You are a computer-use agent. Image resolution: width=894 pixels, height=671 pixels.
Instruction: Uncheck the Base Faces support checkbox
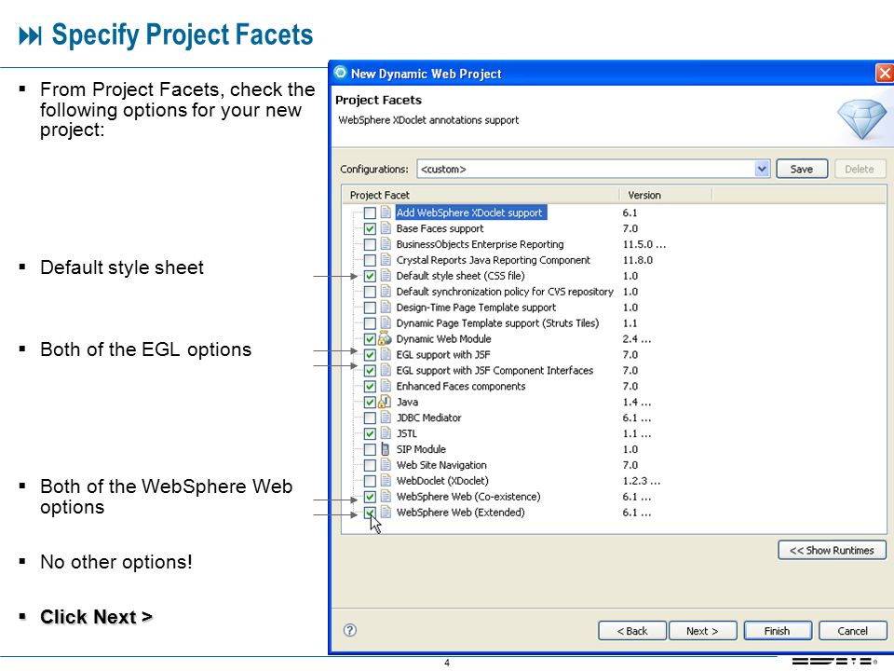(x=370, y=229)
